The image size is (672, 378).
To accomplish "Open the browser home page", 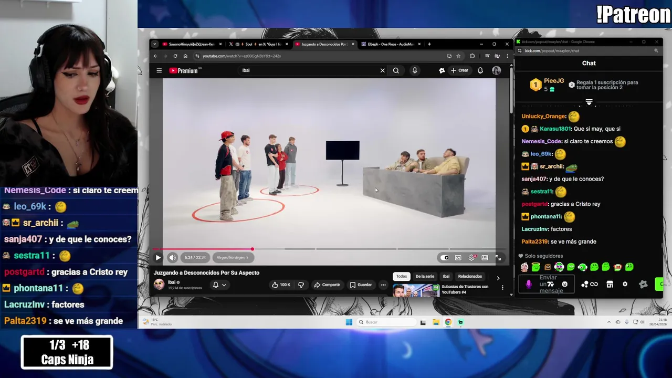I will coord(185,56).
